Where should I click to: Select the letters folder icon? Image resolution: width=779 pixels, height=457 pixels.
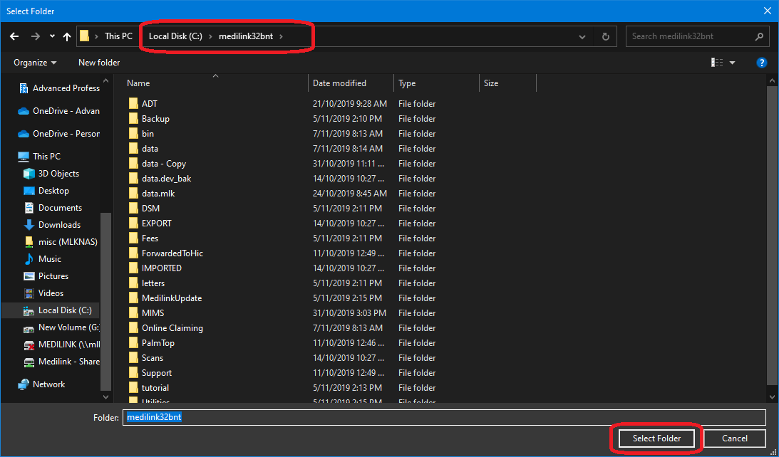[133, 283]
